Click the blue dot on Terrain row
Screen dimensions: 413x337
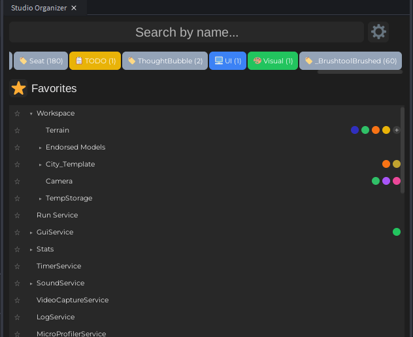tap(355, 130)
